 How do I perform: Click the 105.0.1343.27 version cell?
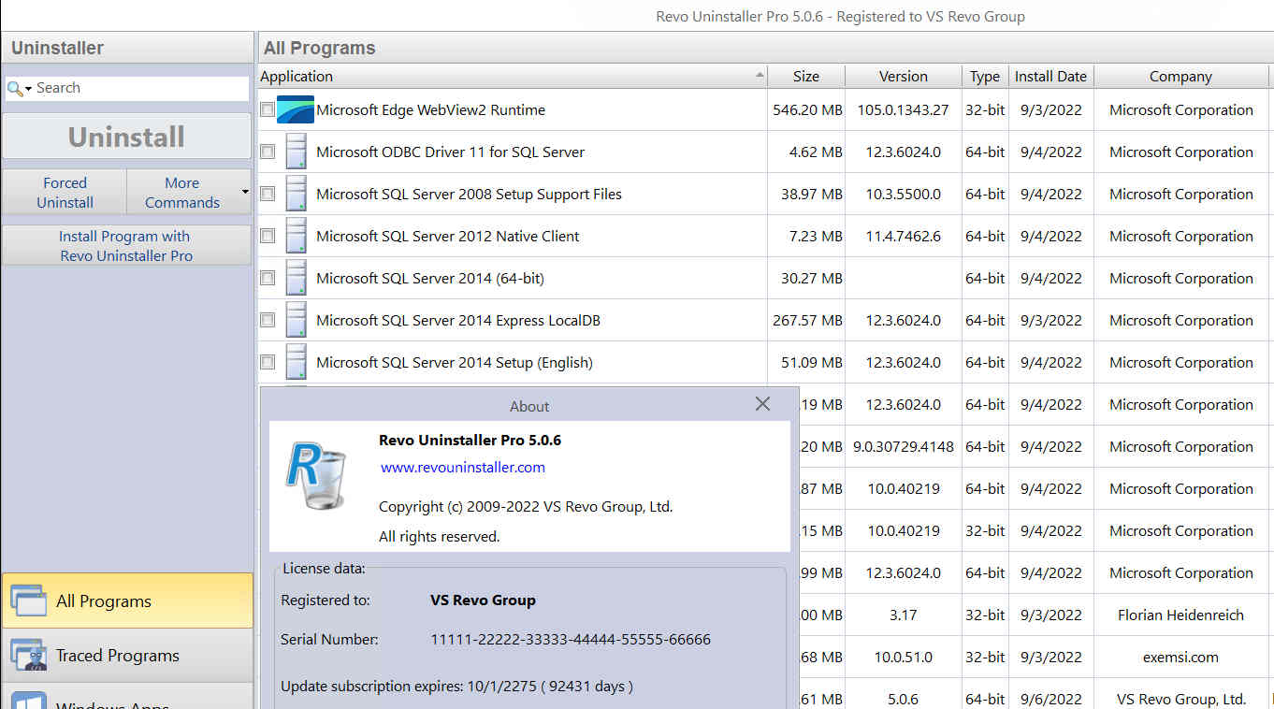(903, 109)
